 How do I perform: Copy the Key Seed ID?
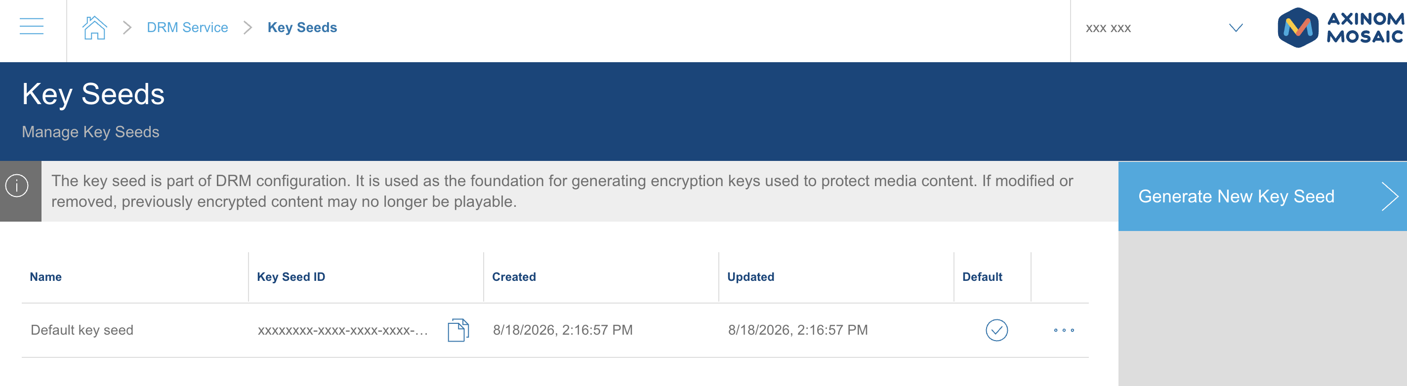[x=458, y=330]
